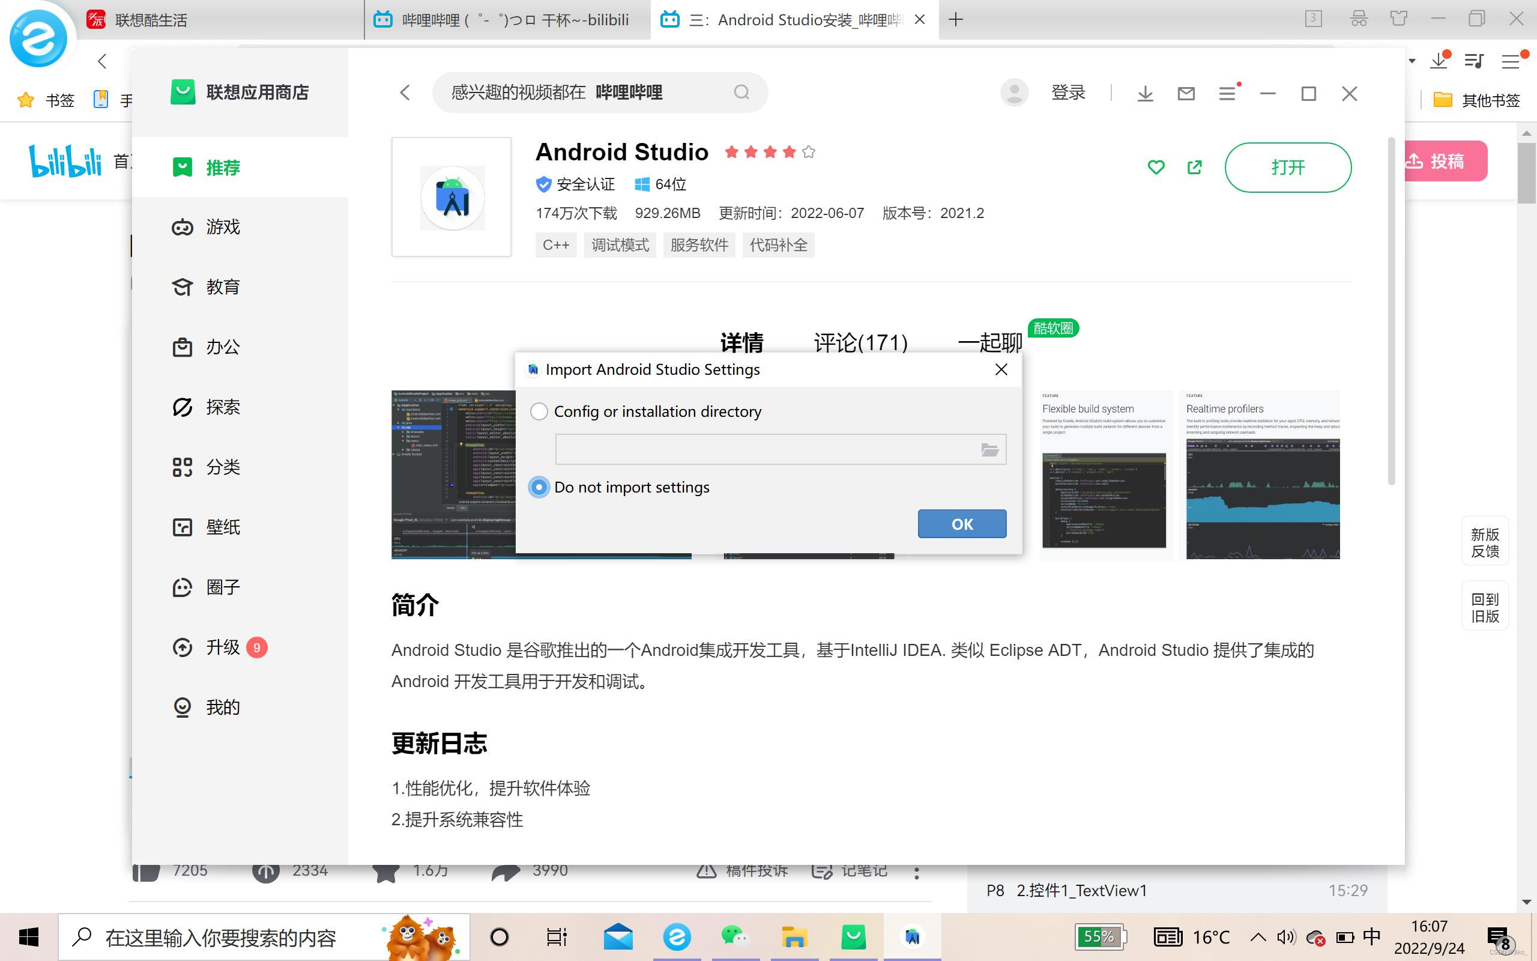Open the Windows Start menu
Viewport: 1537px width, 961px height.
click(29, 937)
